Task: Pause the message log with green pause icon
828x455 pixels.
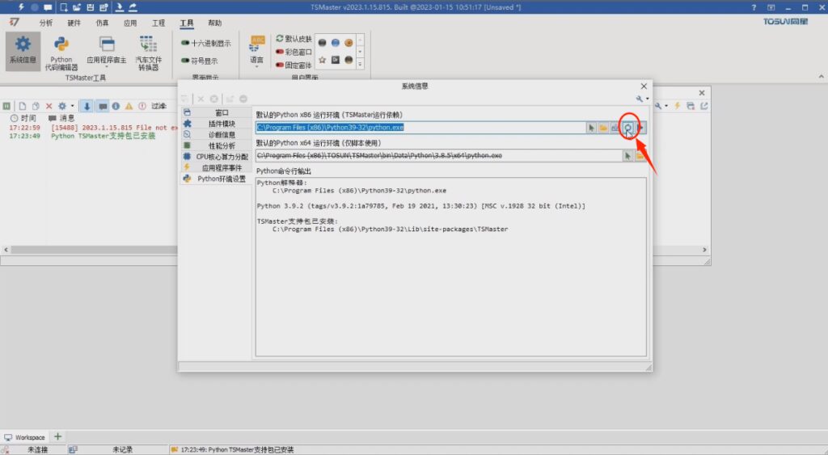Action: point(6,106)
